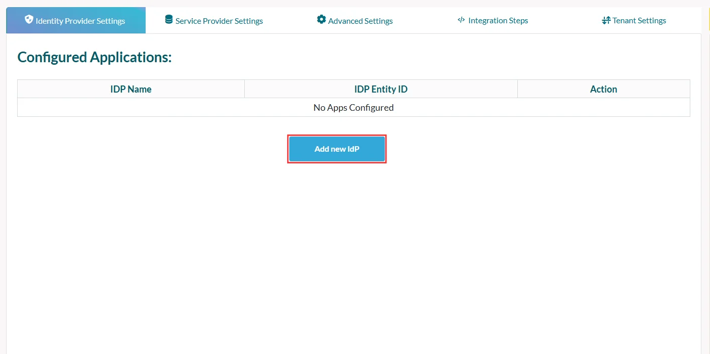Click the IDP Name column header

point(130,88)
